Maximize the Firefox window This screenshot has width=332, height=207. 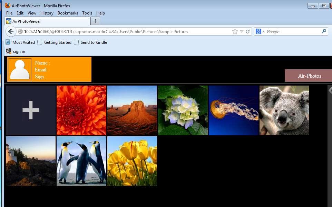324,6
